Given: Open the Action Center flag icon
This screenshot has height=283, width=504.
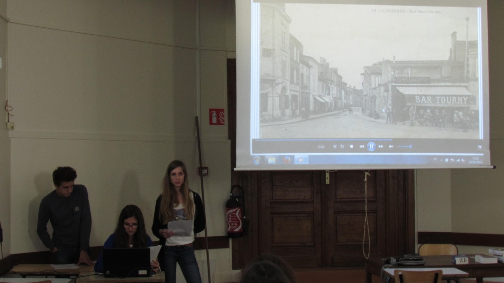Looking at the screenshot, I should pos(452,160).
